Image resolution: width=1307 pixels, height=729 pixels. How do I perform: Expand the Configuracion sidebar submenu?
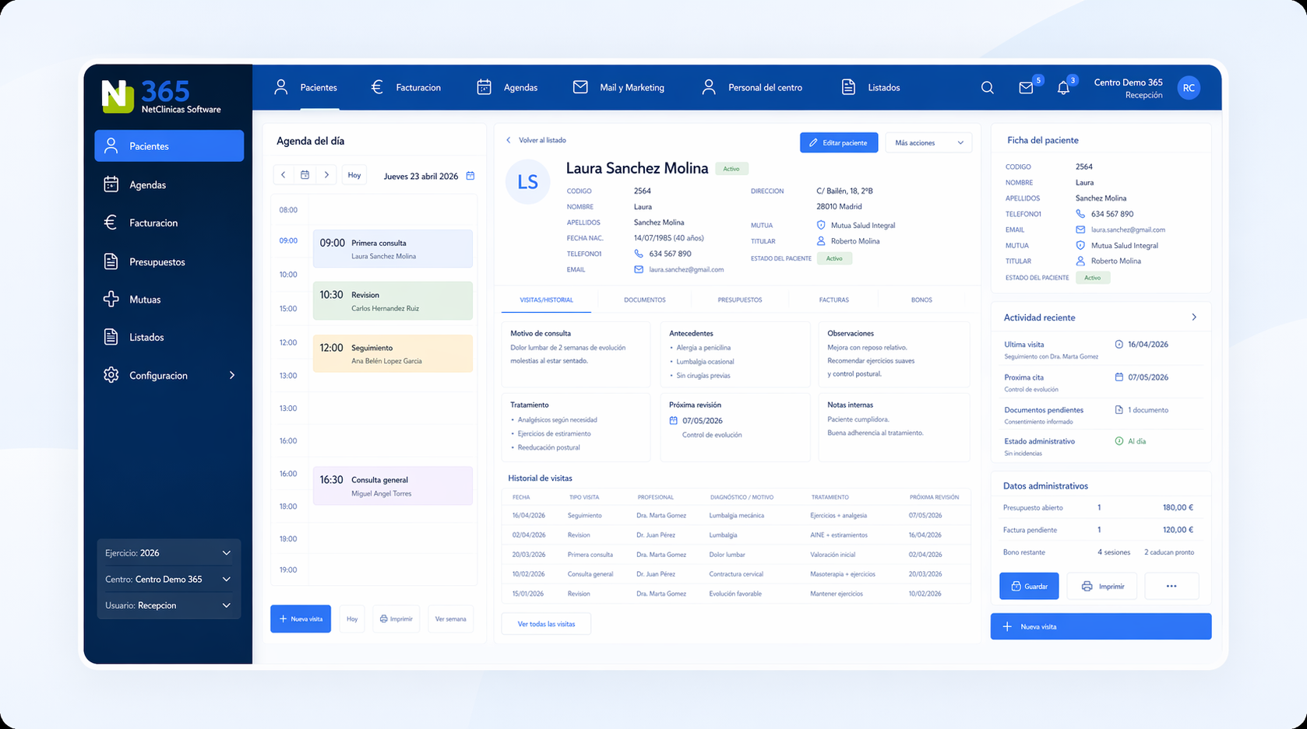click(231, 375)
